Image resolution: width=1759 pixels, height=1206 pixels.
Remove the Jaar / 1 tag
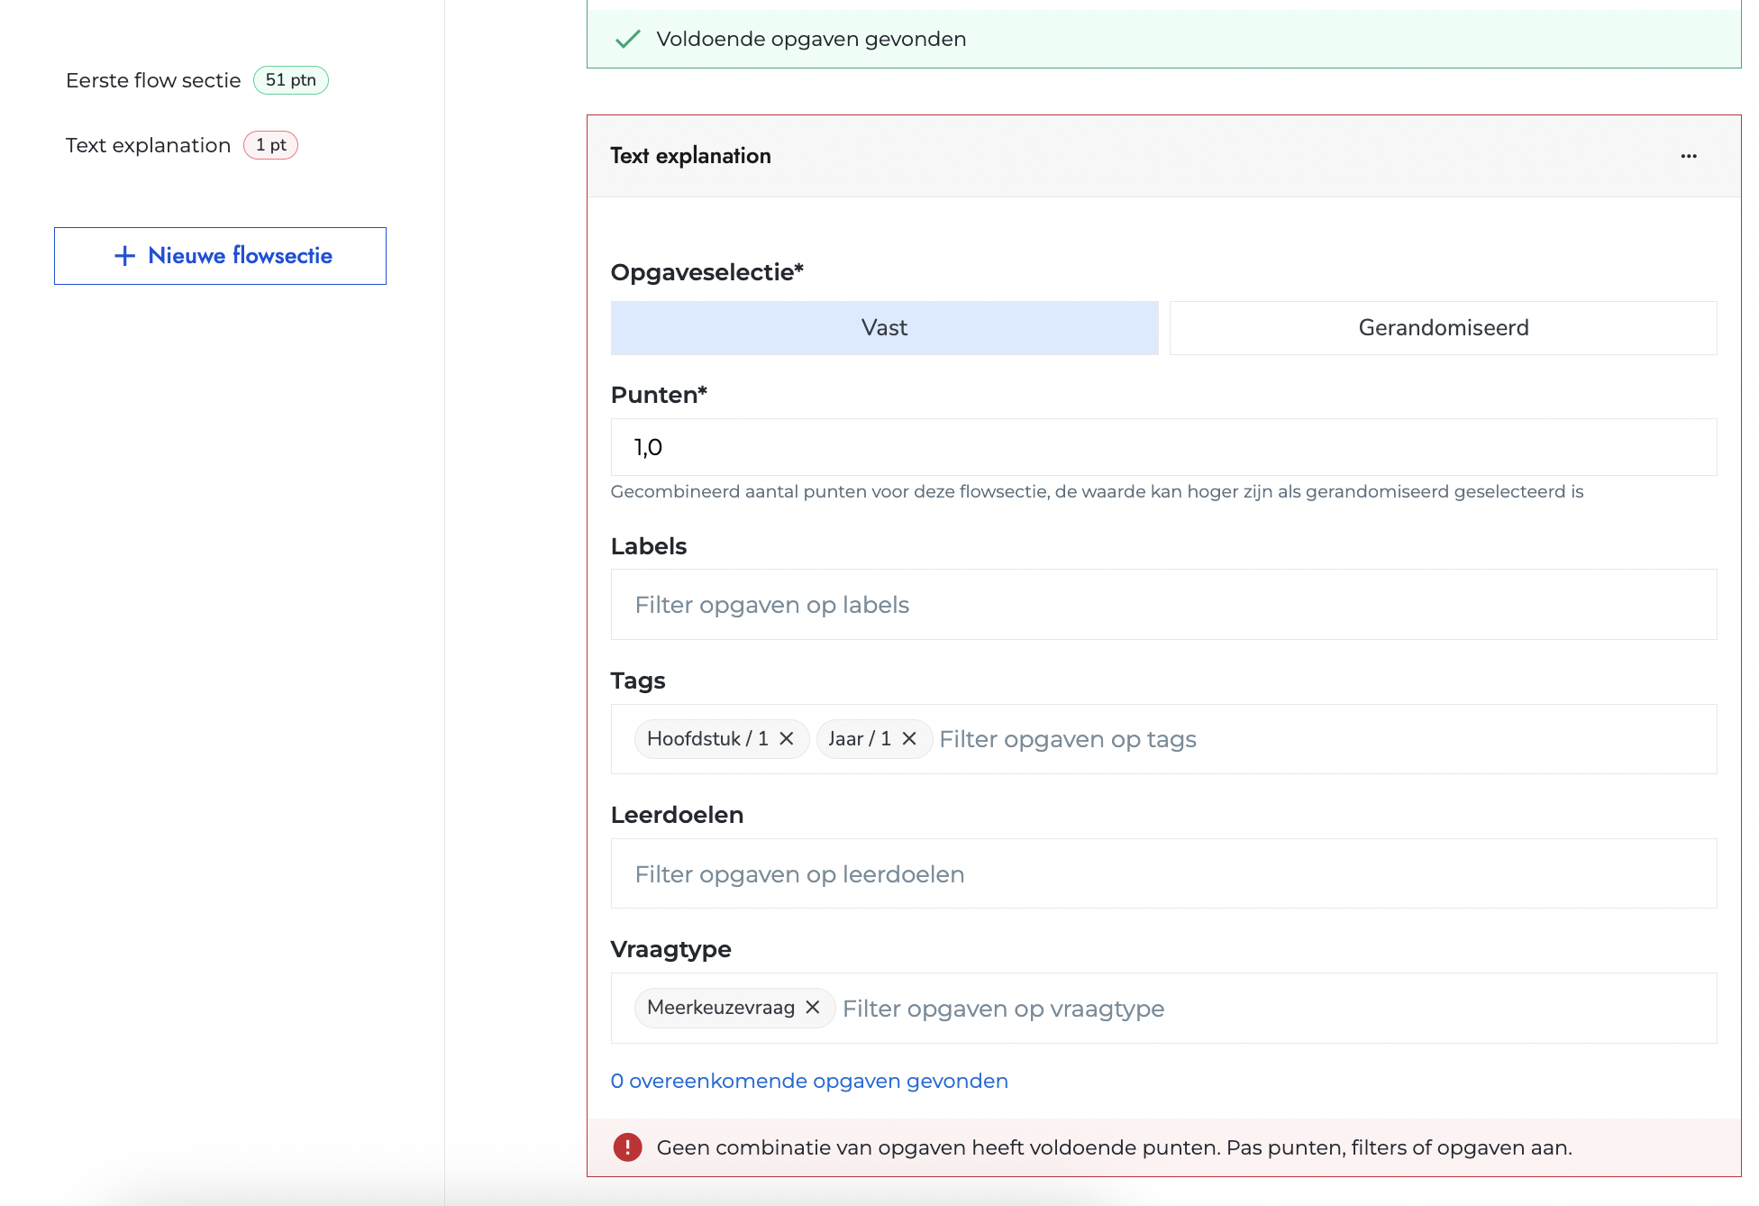(908, 738)
